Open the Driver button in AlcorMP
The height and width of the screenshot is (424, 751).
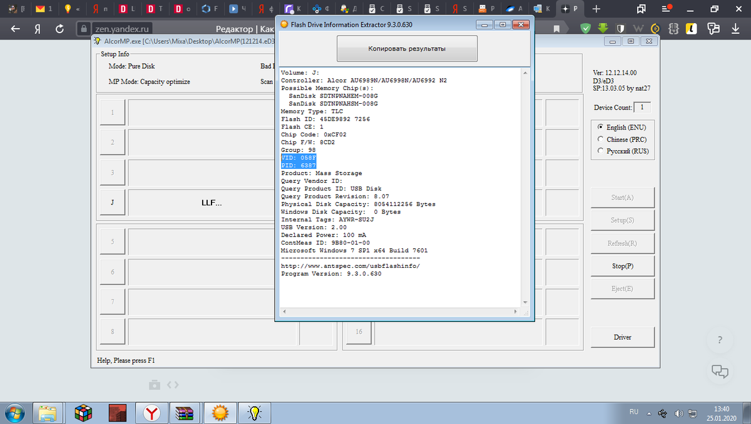click(x=623, y=337)
